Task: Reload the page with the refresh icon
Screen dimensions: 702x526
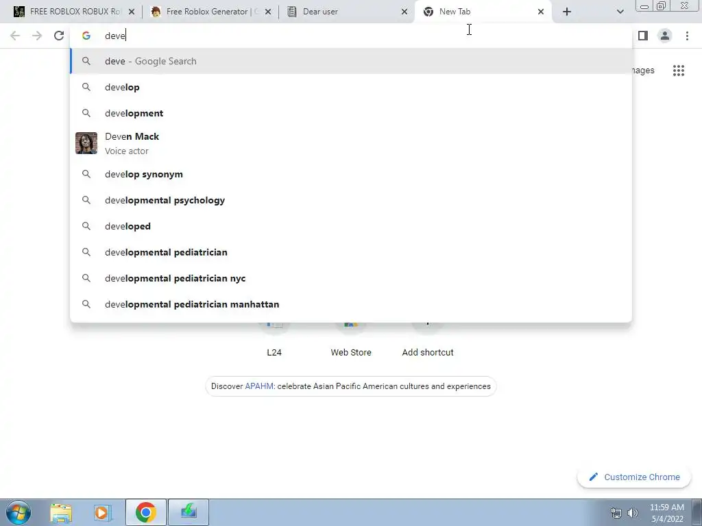Action: point(59,36)
